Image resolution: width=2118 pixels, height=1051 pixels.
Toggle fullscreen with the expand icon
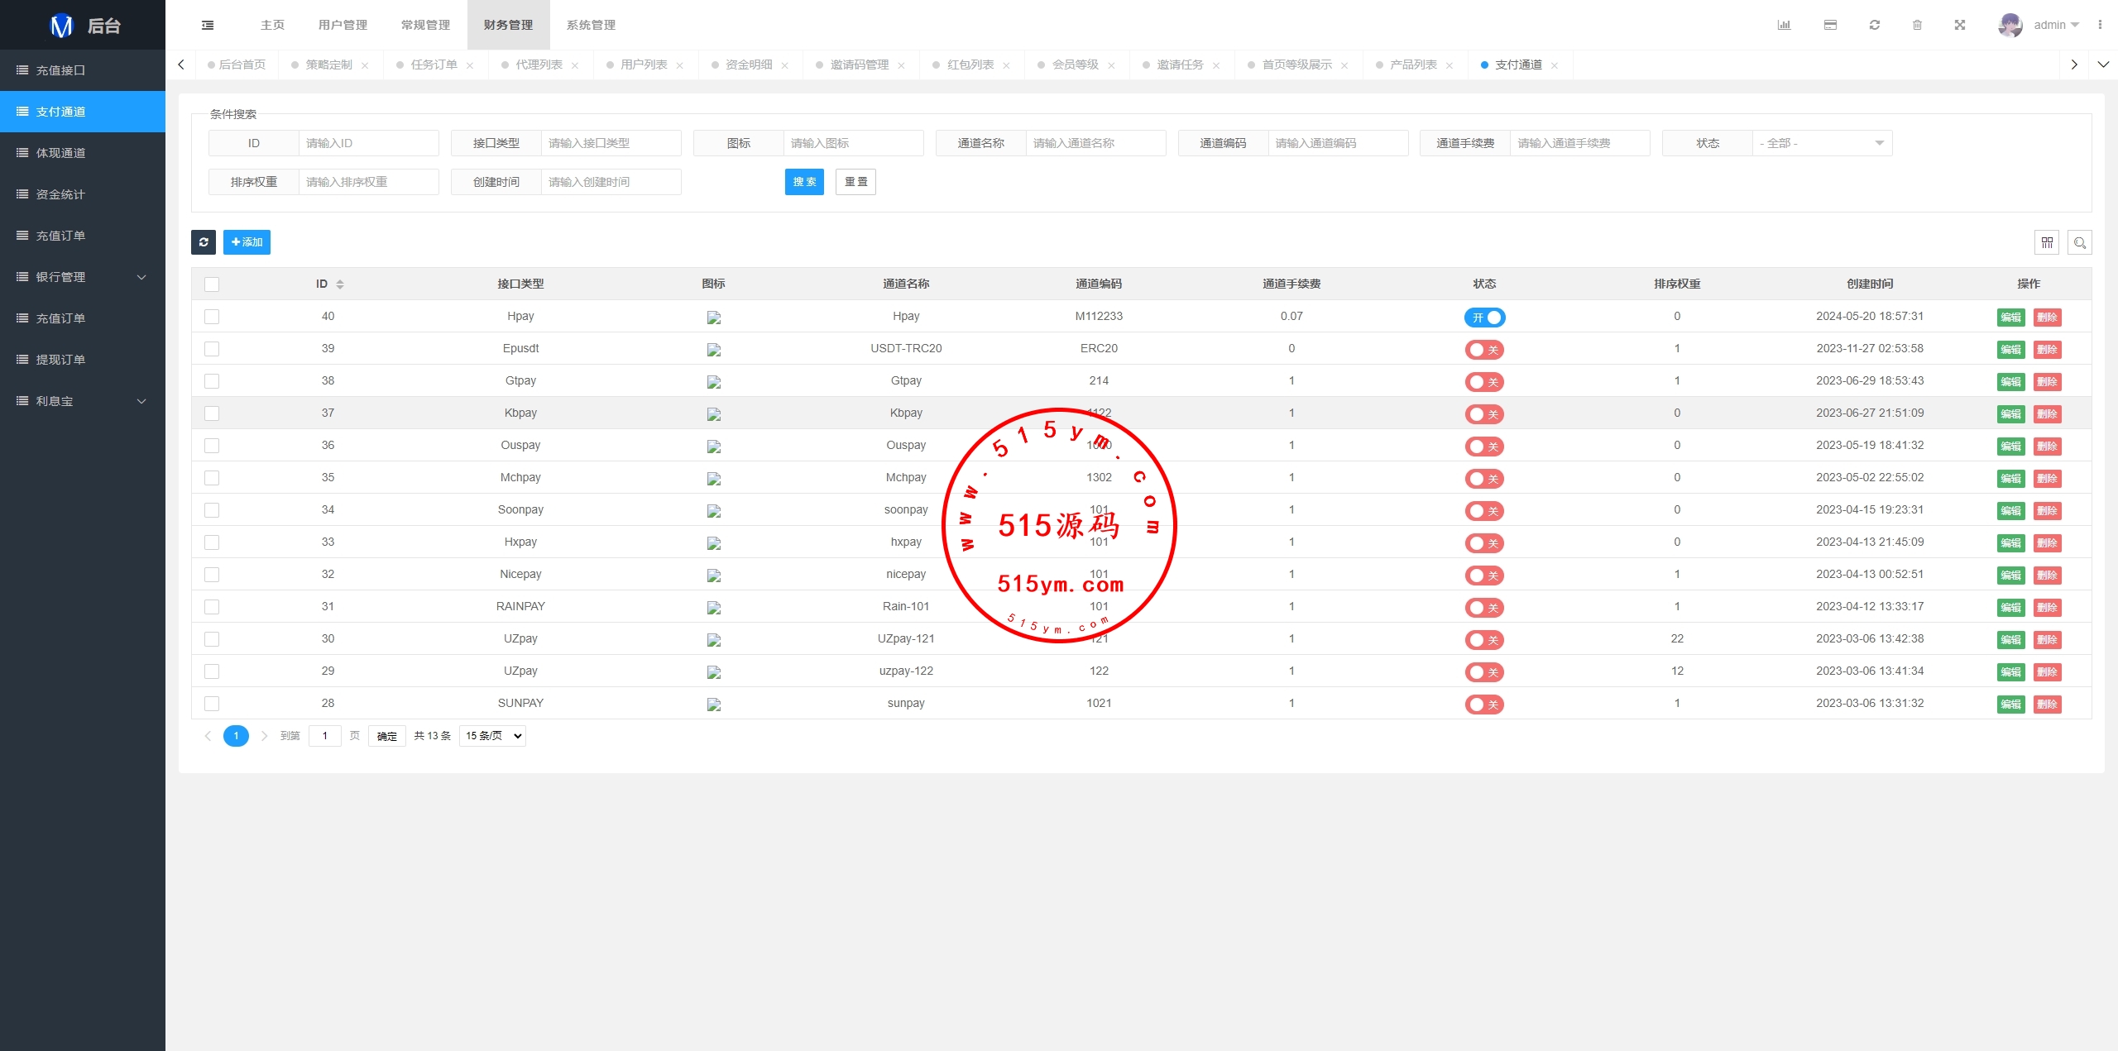click(1960, 25)
